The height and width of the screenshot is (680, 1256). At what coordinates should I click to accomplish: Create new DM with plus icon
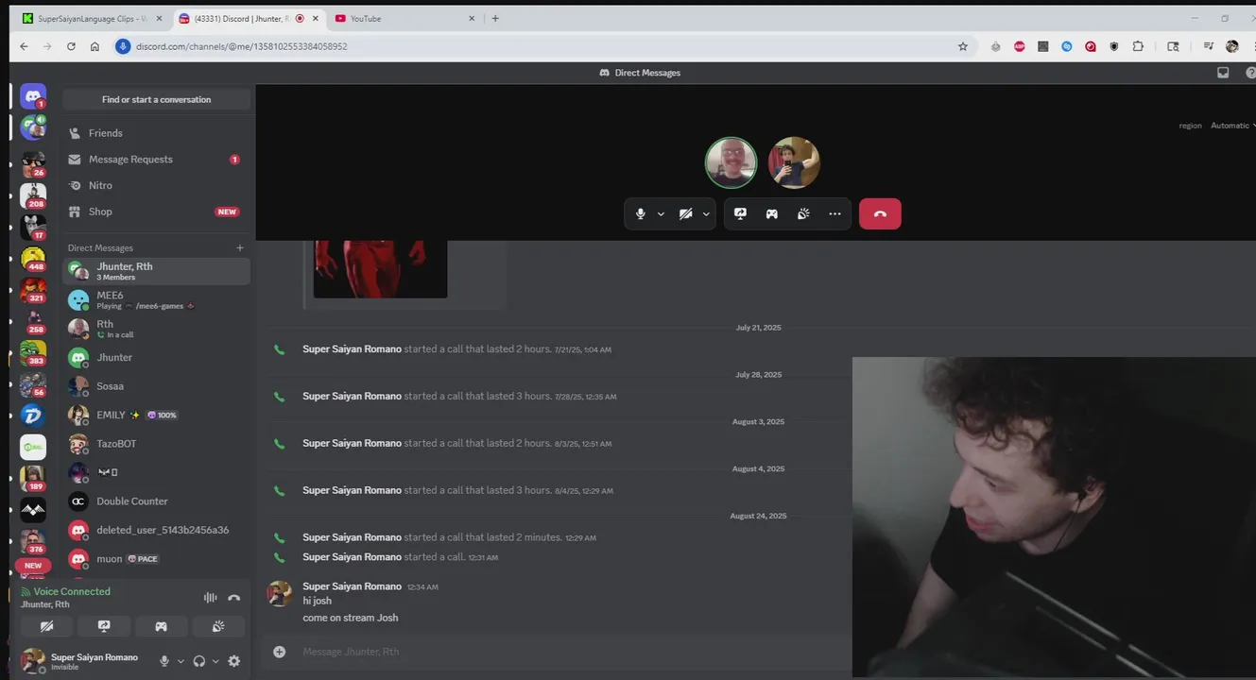[240, 247]
